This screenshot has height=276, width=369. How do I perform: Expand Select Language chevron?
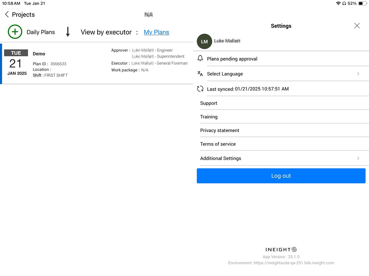[x=358, y=74]
